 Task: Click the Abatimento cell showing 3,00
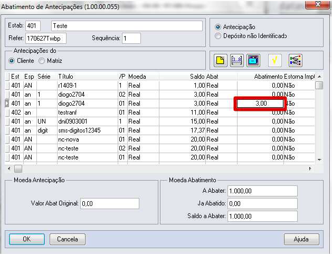pos(260,104)
